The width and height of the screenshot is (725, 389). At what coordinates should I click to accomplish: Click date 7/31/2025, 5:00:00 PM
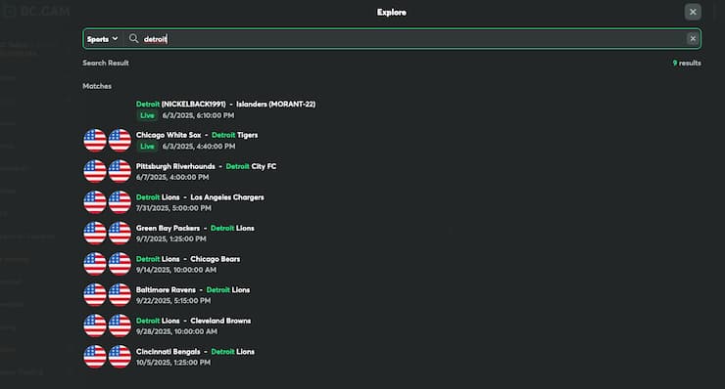click(173, 208)
